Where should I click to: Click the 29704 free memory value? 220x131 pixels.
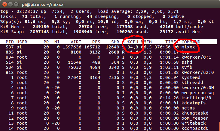[x=85, y=27]
